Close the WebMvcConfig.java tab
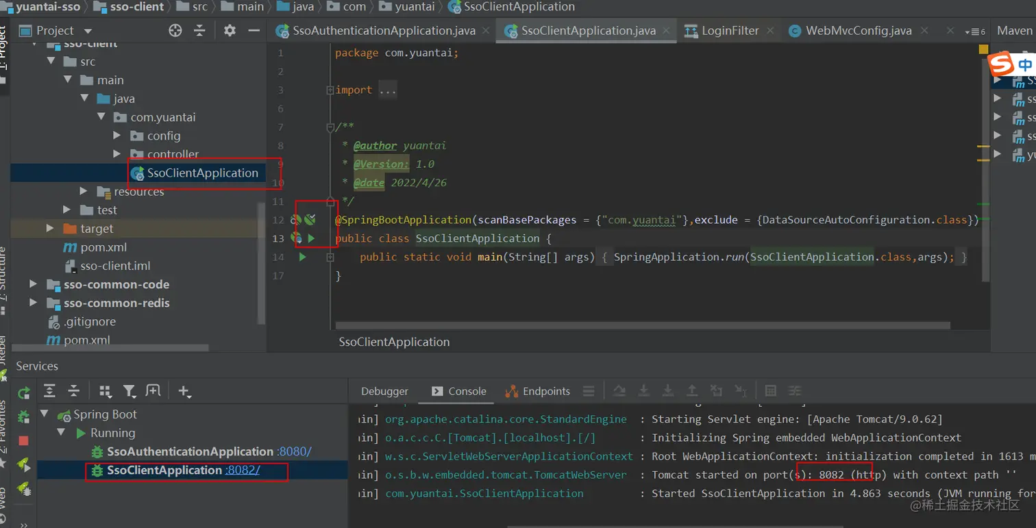The image size is (1036, 528). (925, 31)
